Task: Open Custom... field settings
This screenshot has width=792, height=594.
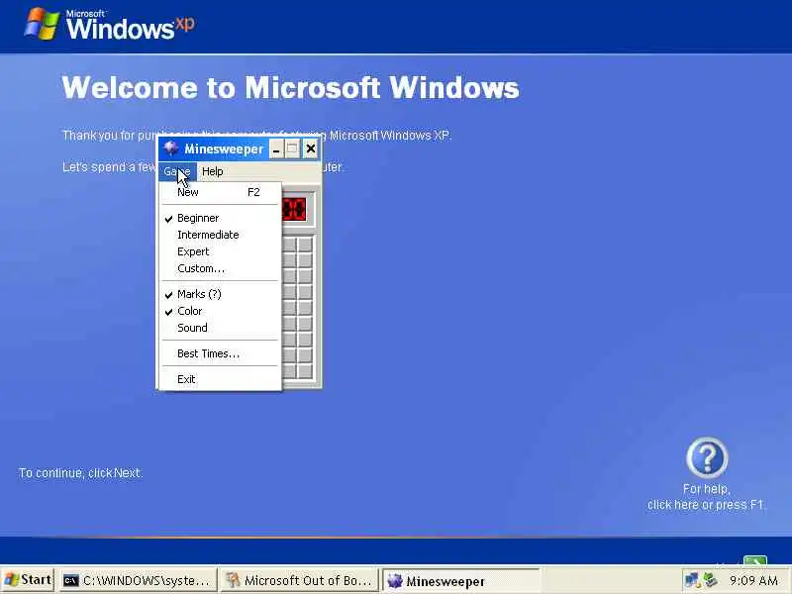Action: (220, 268)
